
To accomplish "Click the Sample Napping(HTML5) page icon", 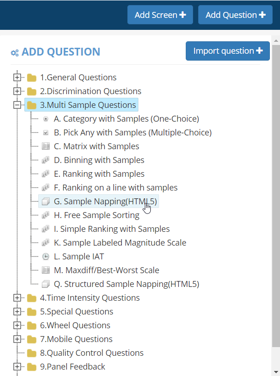I will click(46, 202).
